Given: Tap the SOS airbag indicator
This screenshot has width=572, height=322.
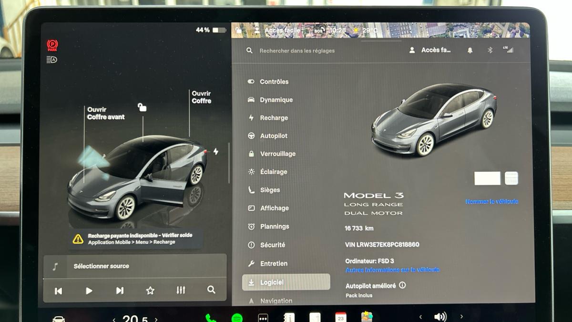Looking at the screenshot, I should (320, 30).
